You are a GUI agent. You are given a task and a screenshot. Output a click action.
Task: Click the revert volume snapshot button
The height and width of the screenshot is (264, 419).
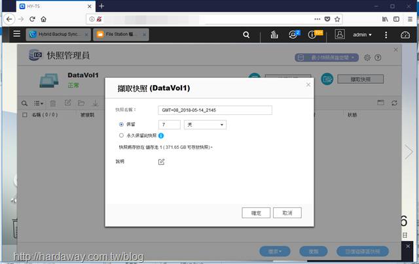click(363, 251)
